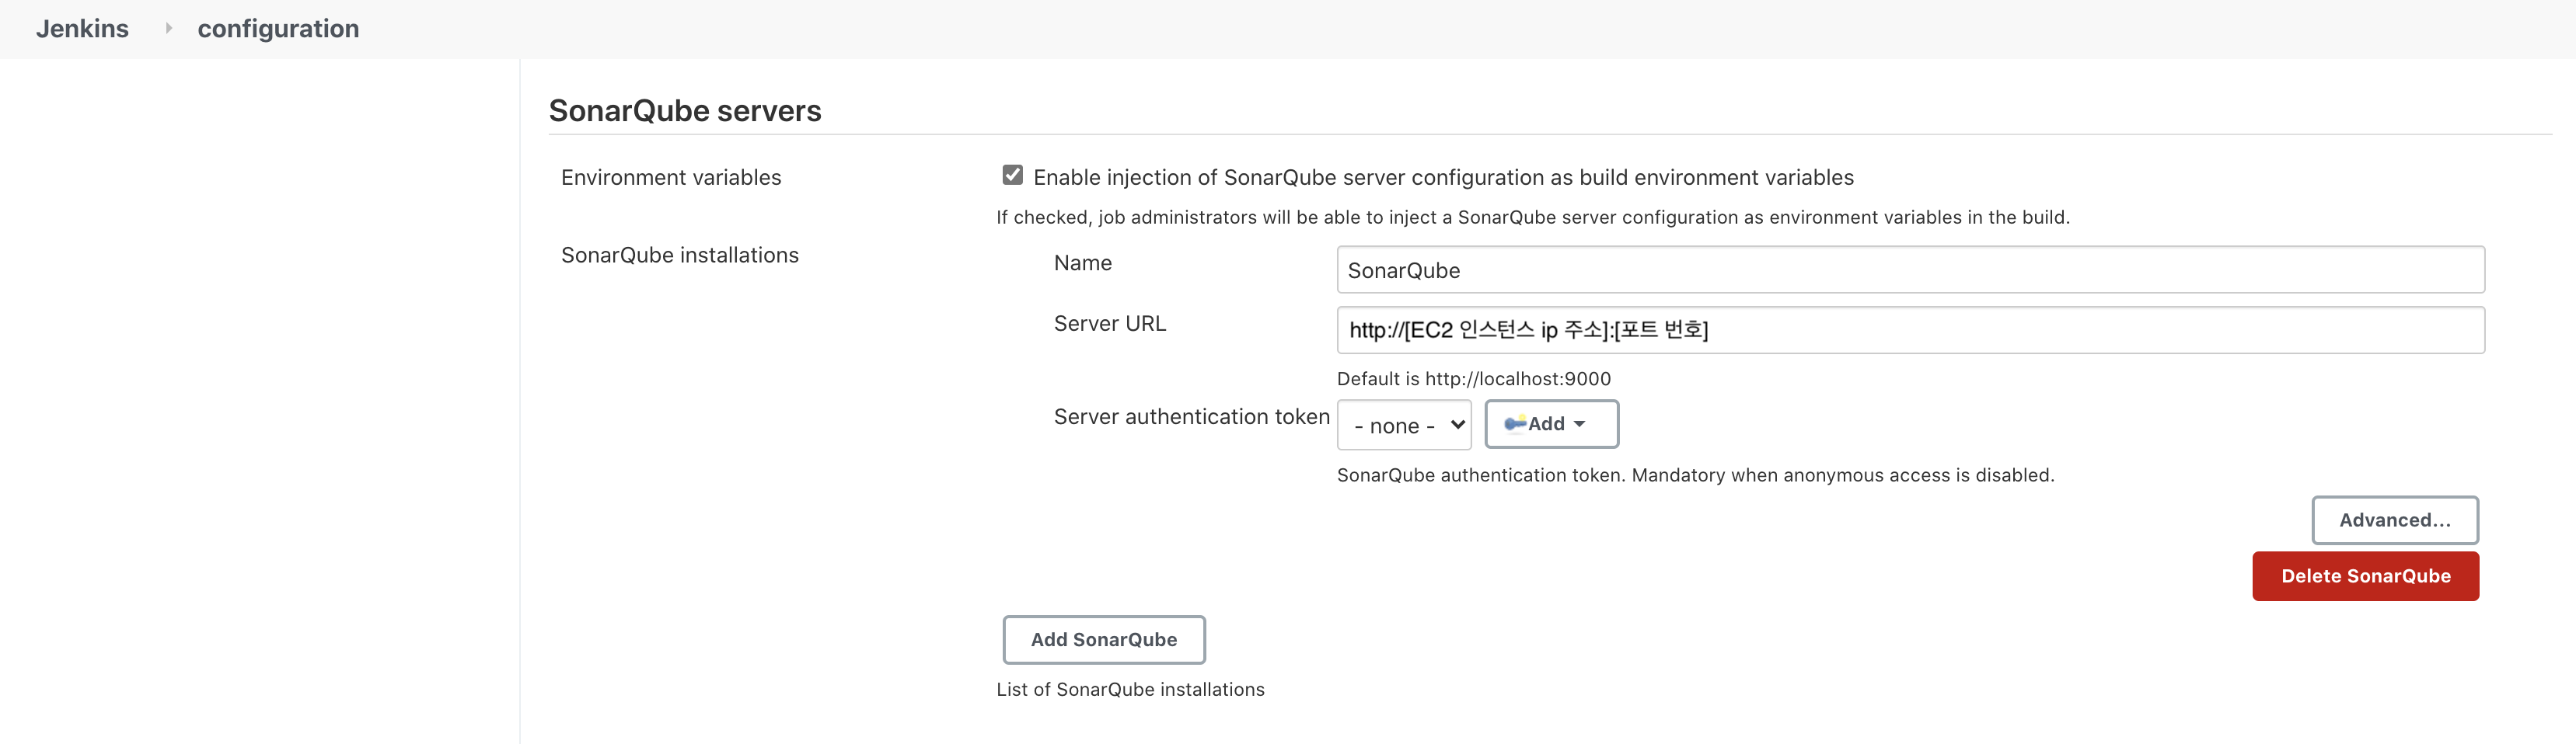
Task: Expand the Add credentials caret arrow
Action: pyautogui.click(x=1580, y=425)
